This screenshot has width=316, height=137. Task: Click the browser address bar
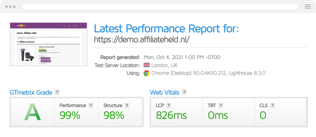pos(160,7)
